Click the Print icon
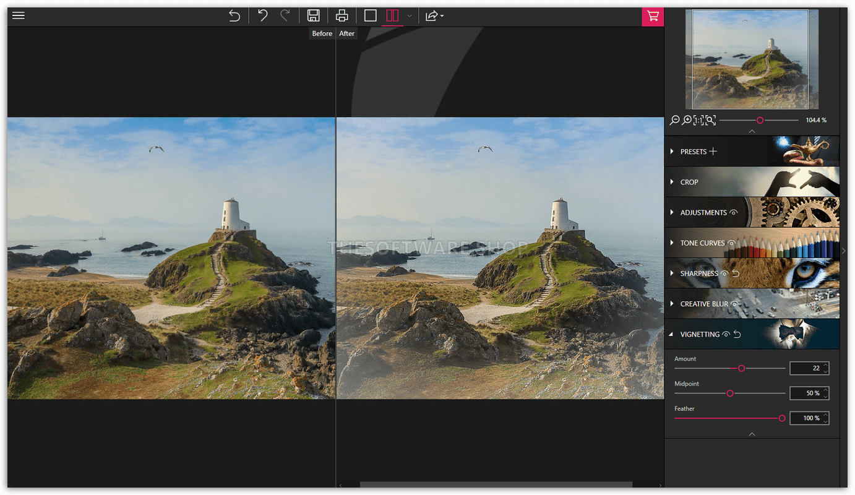This screenshot has width=855, height=495. [342, 15]
